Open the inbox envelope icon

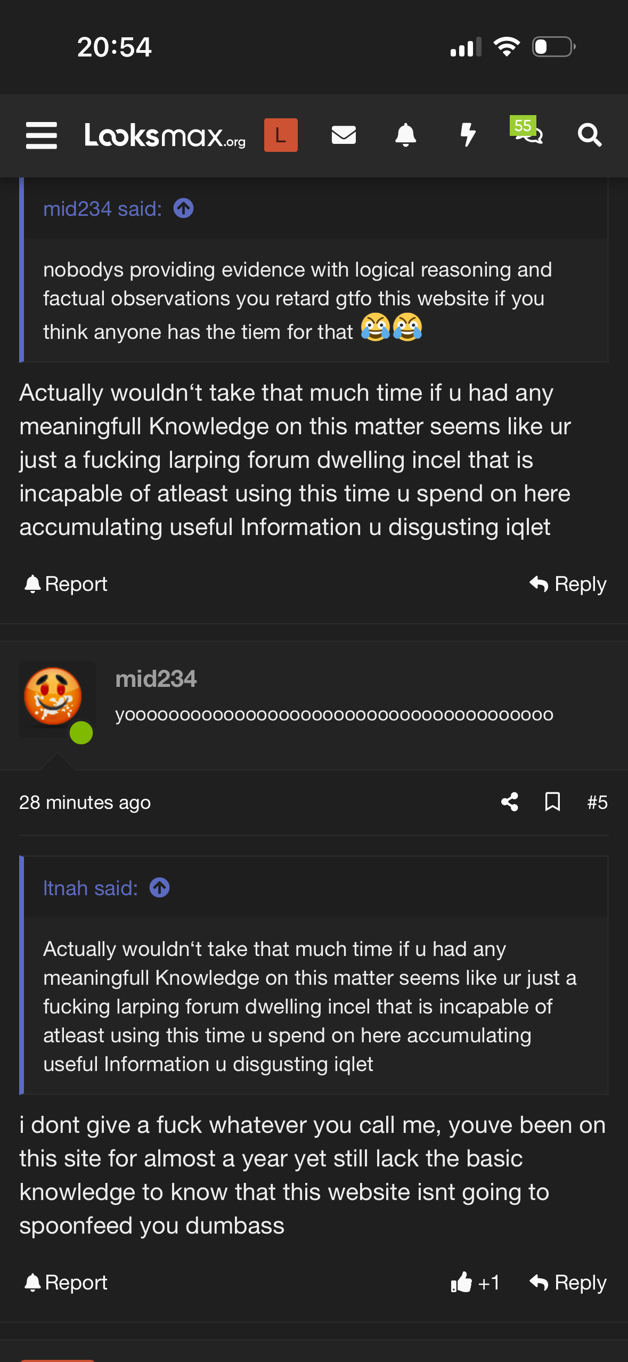click(344, 135)
